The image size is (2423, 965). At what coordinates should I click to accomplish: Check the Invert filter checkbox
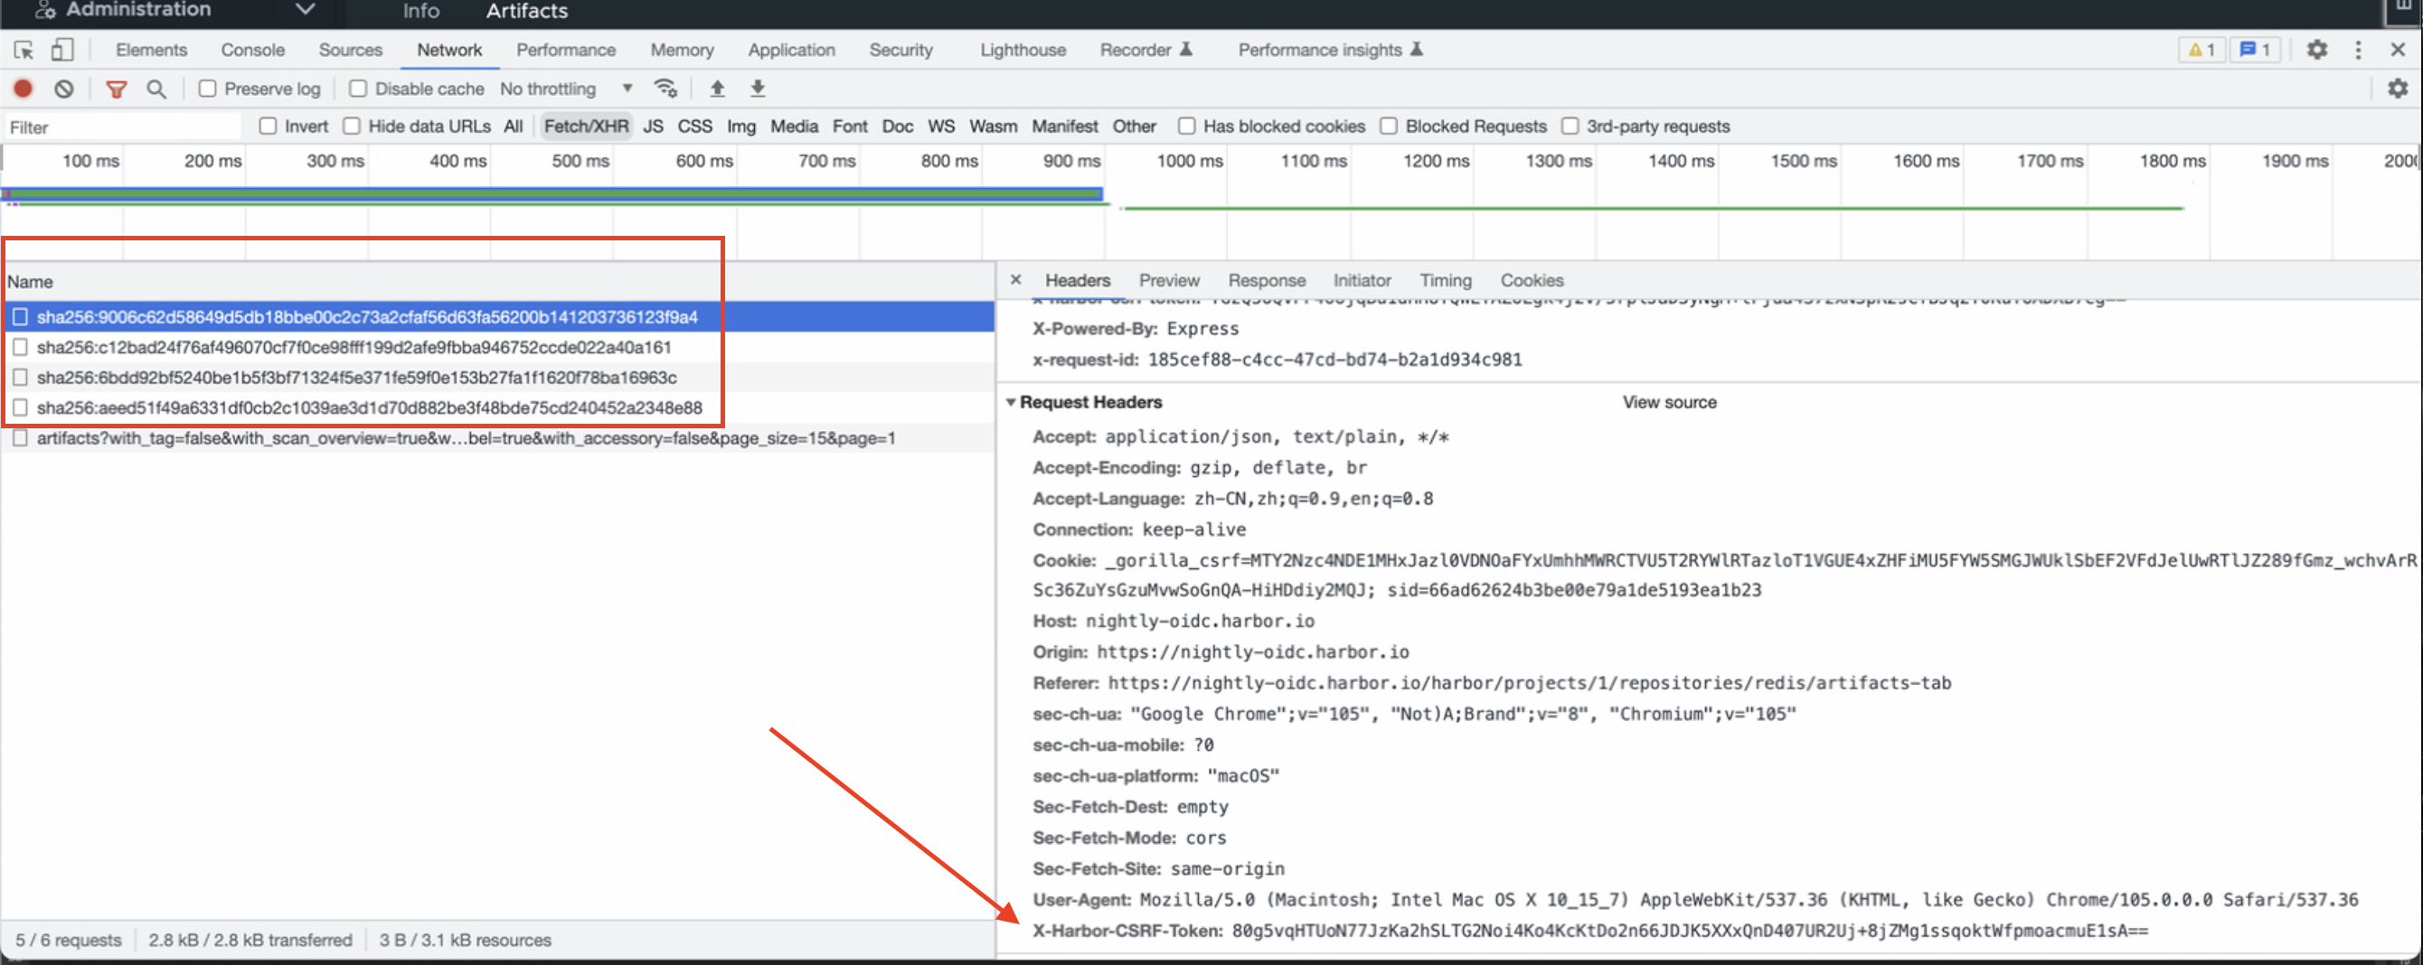[x=269, y=126]
